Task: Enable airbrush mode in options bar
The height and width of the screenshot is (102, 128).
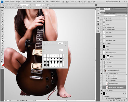Action: [x=44, y=5]
